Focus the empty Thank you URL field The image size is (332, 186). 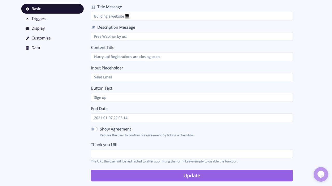click(x=192, y=154)
